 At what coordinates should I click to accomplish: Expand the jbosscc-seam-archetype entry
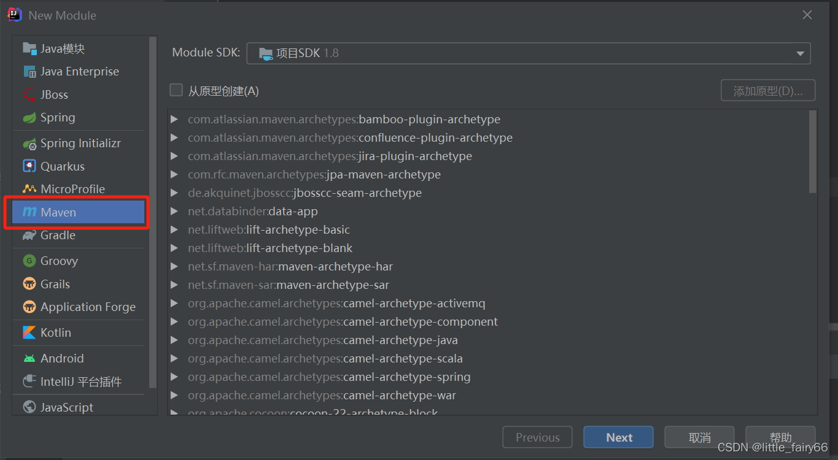click(174, 193)
